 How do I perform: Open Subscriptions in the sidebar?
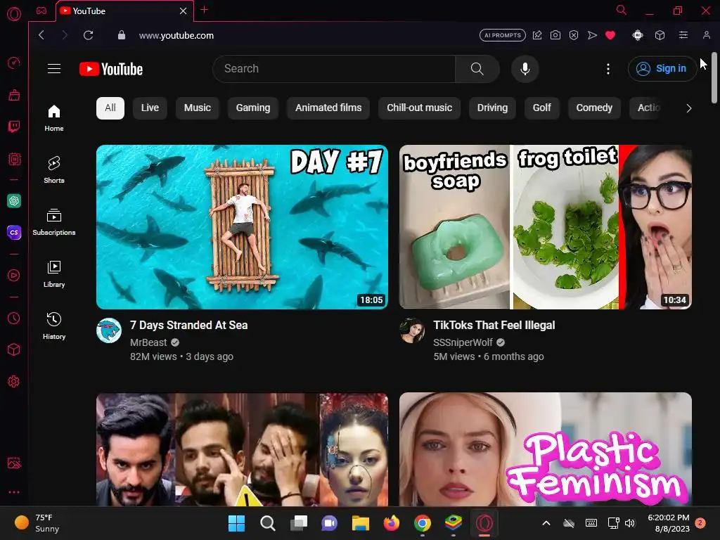point(54,222)
